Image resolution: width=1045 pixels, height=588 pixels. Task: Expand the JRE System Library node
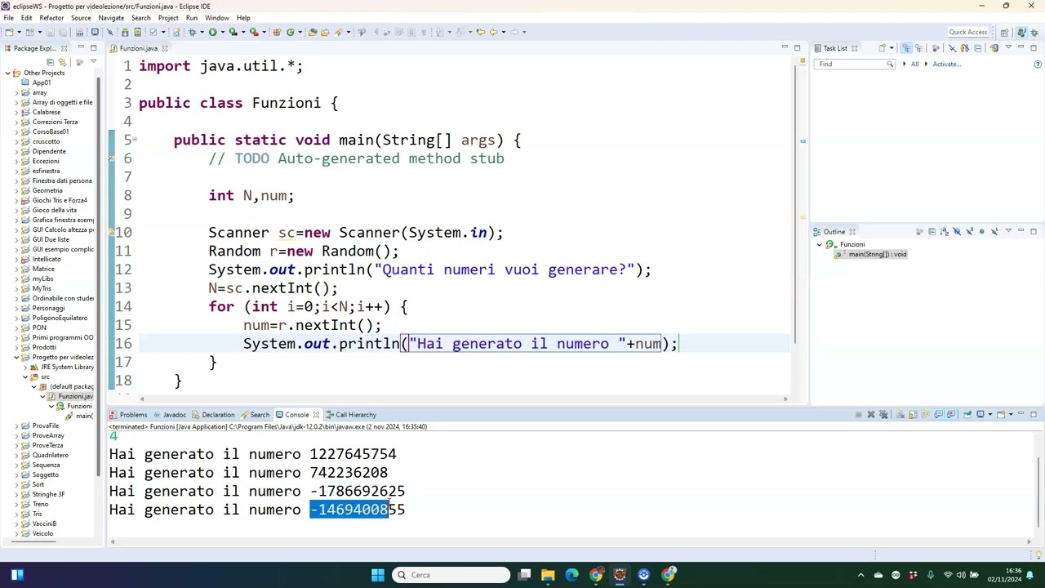(x=25, y=367)
